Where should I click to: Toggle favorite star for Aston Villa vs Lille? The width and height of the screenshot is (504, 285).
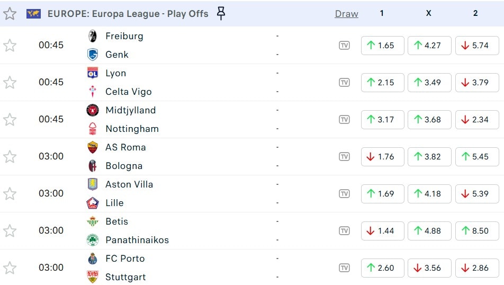[x=10, y=194]
